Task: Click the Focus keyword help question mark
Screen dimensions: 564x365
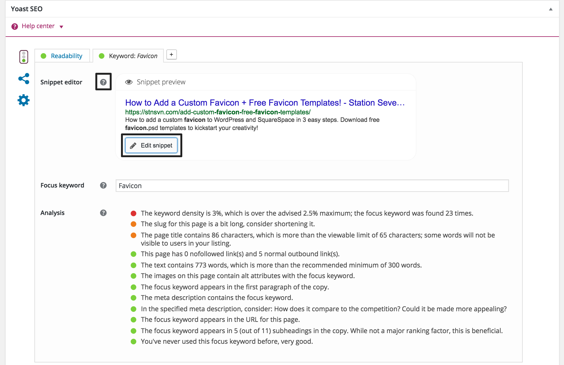Action: point(103,185)
